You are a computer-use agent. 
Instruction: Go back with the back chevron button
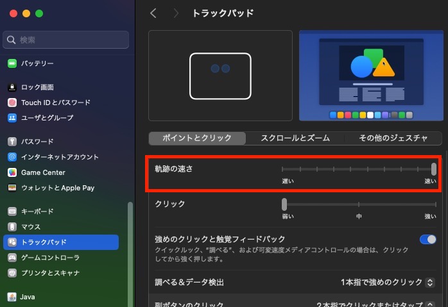click(x=153, y=13)
